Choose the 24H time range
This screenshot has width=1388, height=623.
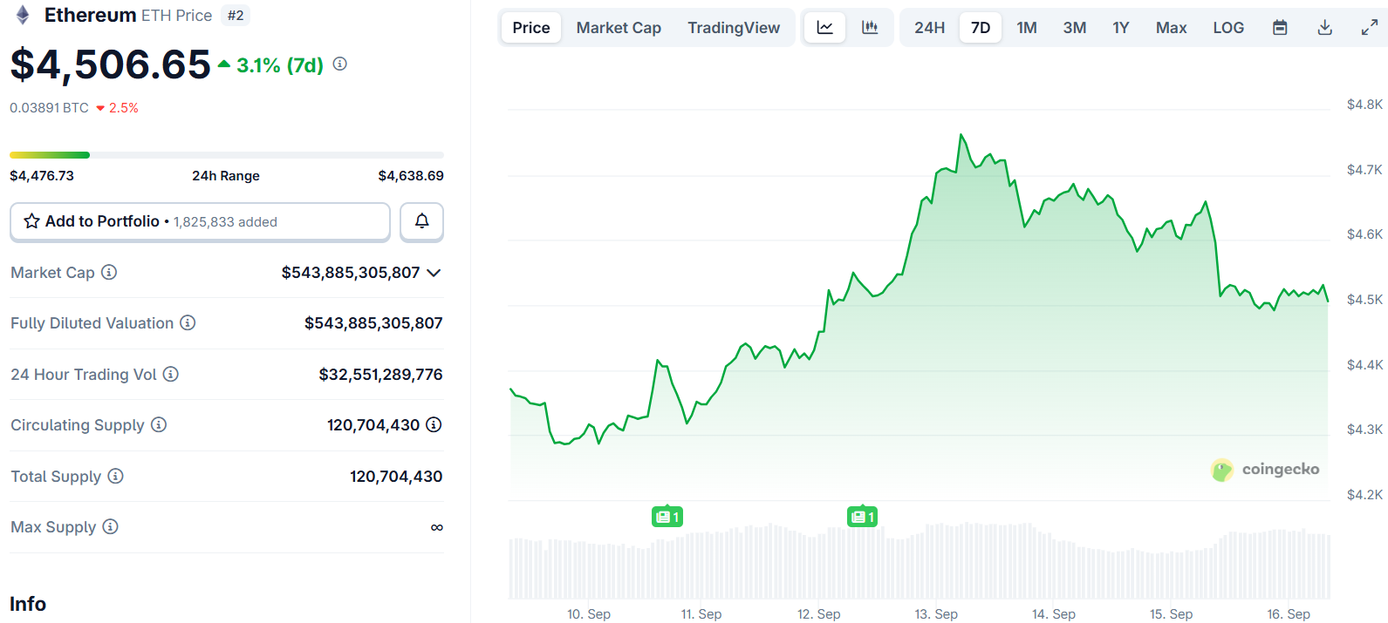pos(930,28)
